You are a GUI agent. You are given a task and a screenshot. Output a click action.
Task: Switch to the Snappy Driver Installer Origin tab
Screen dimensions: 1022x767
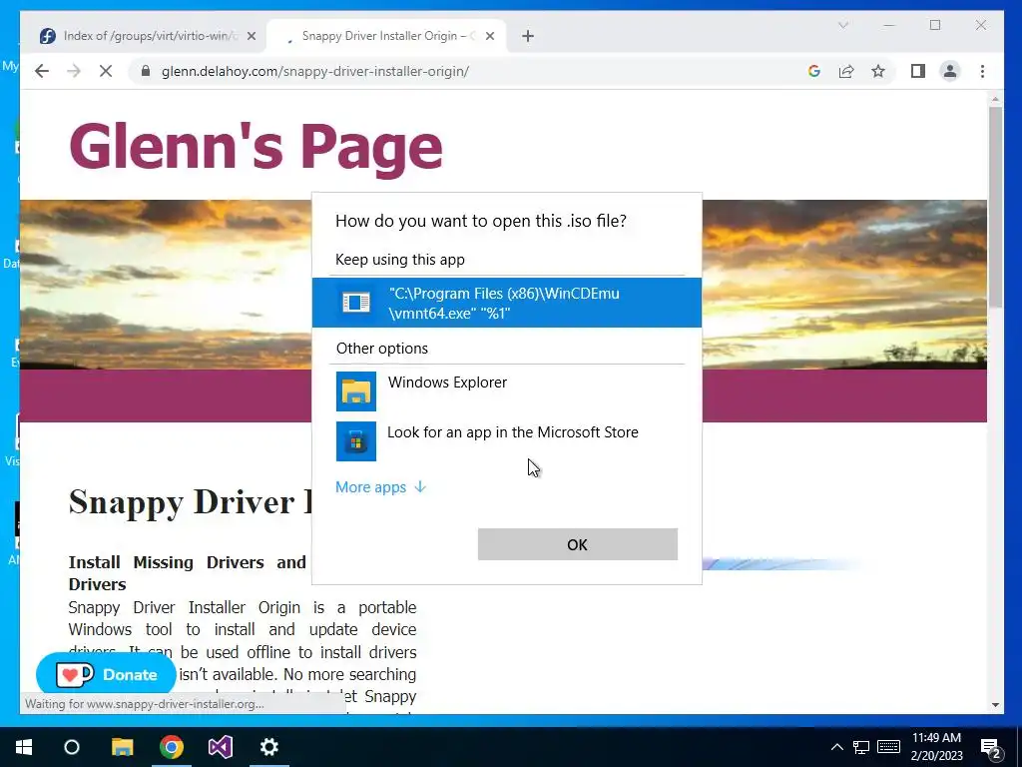pos(386,36)
